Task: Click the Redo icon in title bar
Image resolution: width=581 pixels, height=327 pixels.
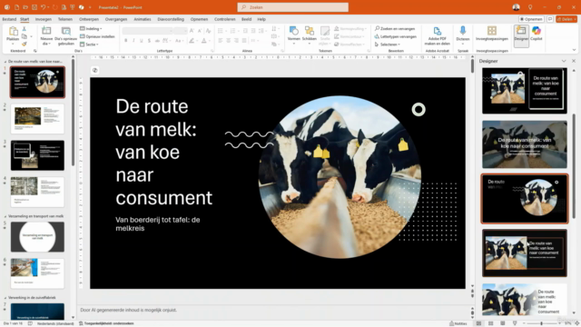Action: 54,7
